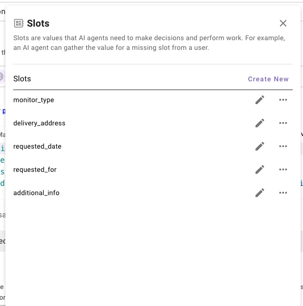Screen dimensions: 303x306
Task: Edit the delivery_address slot
Action: coord(260,123)
